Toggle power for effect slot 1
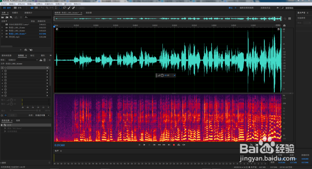Screen dimensions: 312x169 [6, 68]
